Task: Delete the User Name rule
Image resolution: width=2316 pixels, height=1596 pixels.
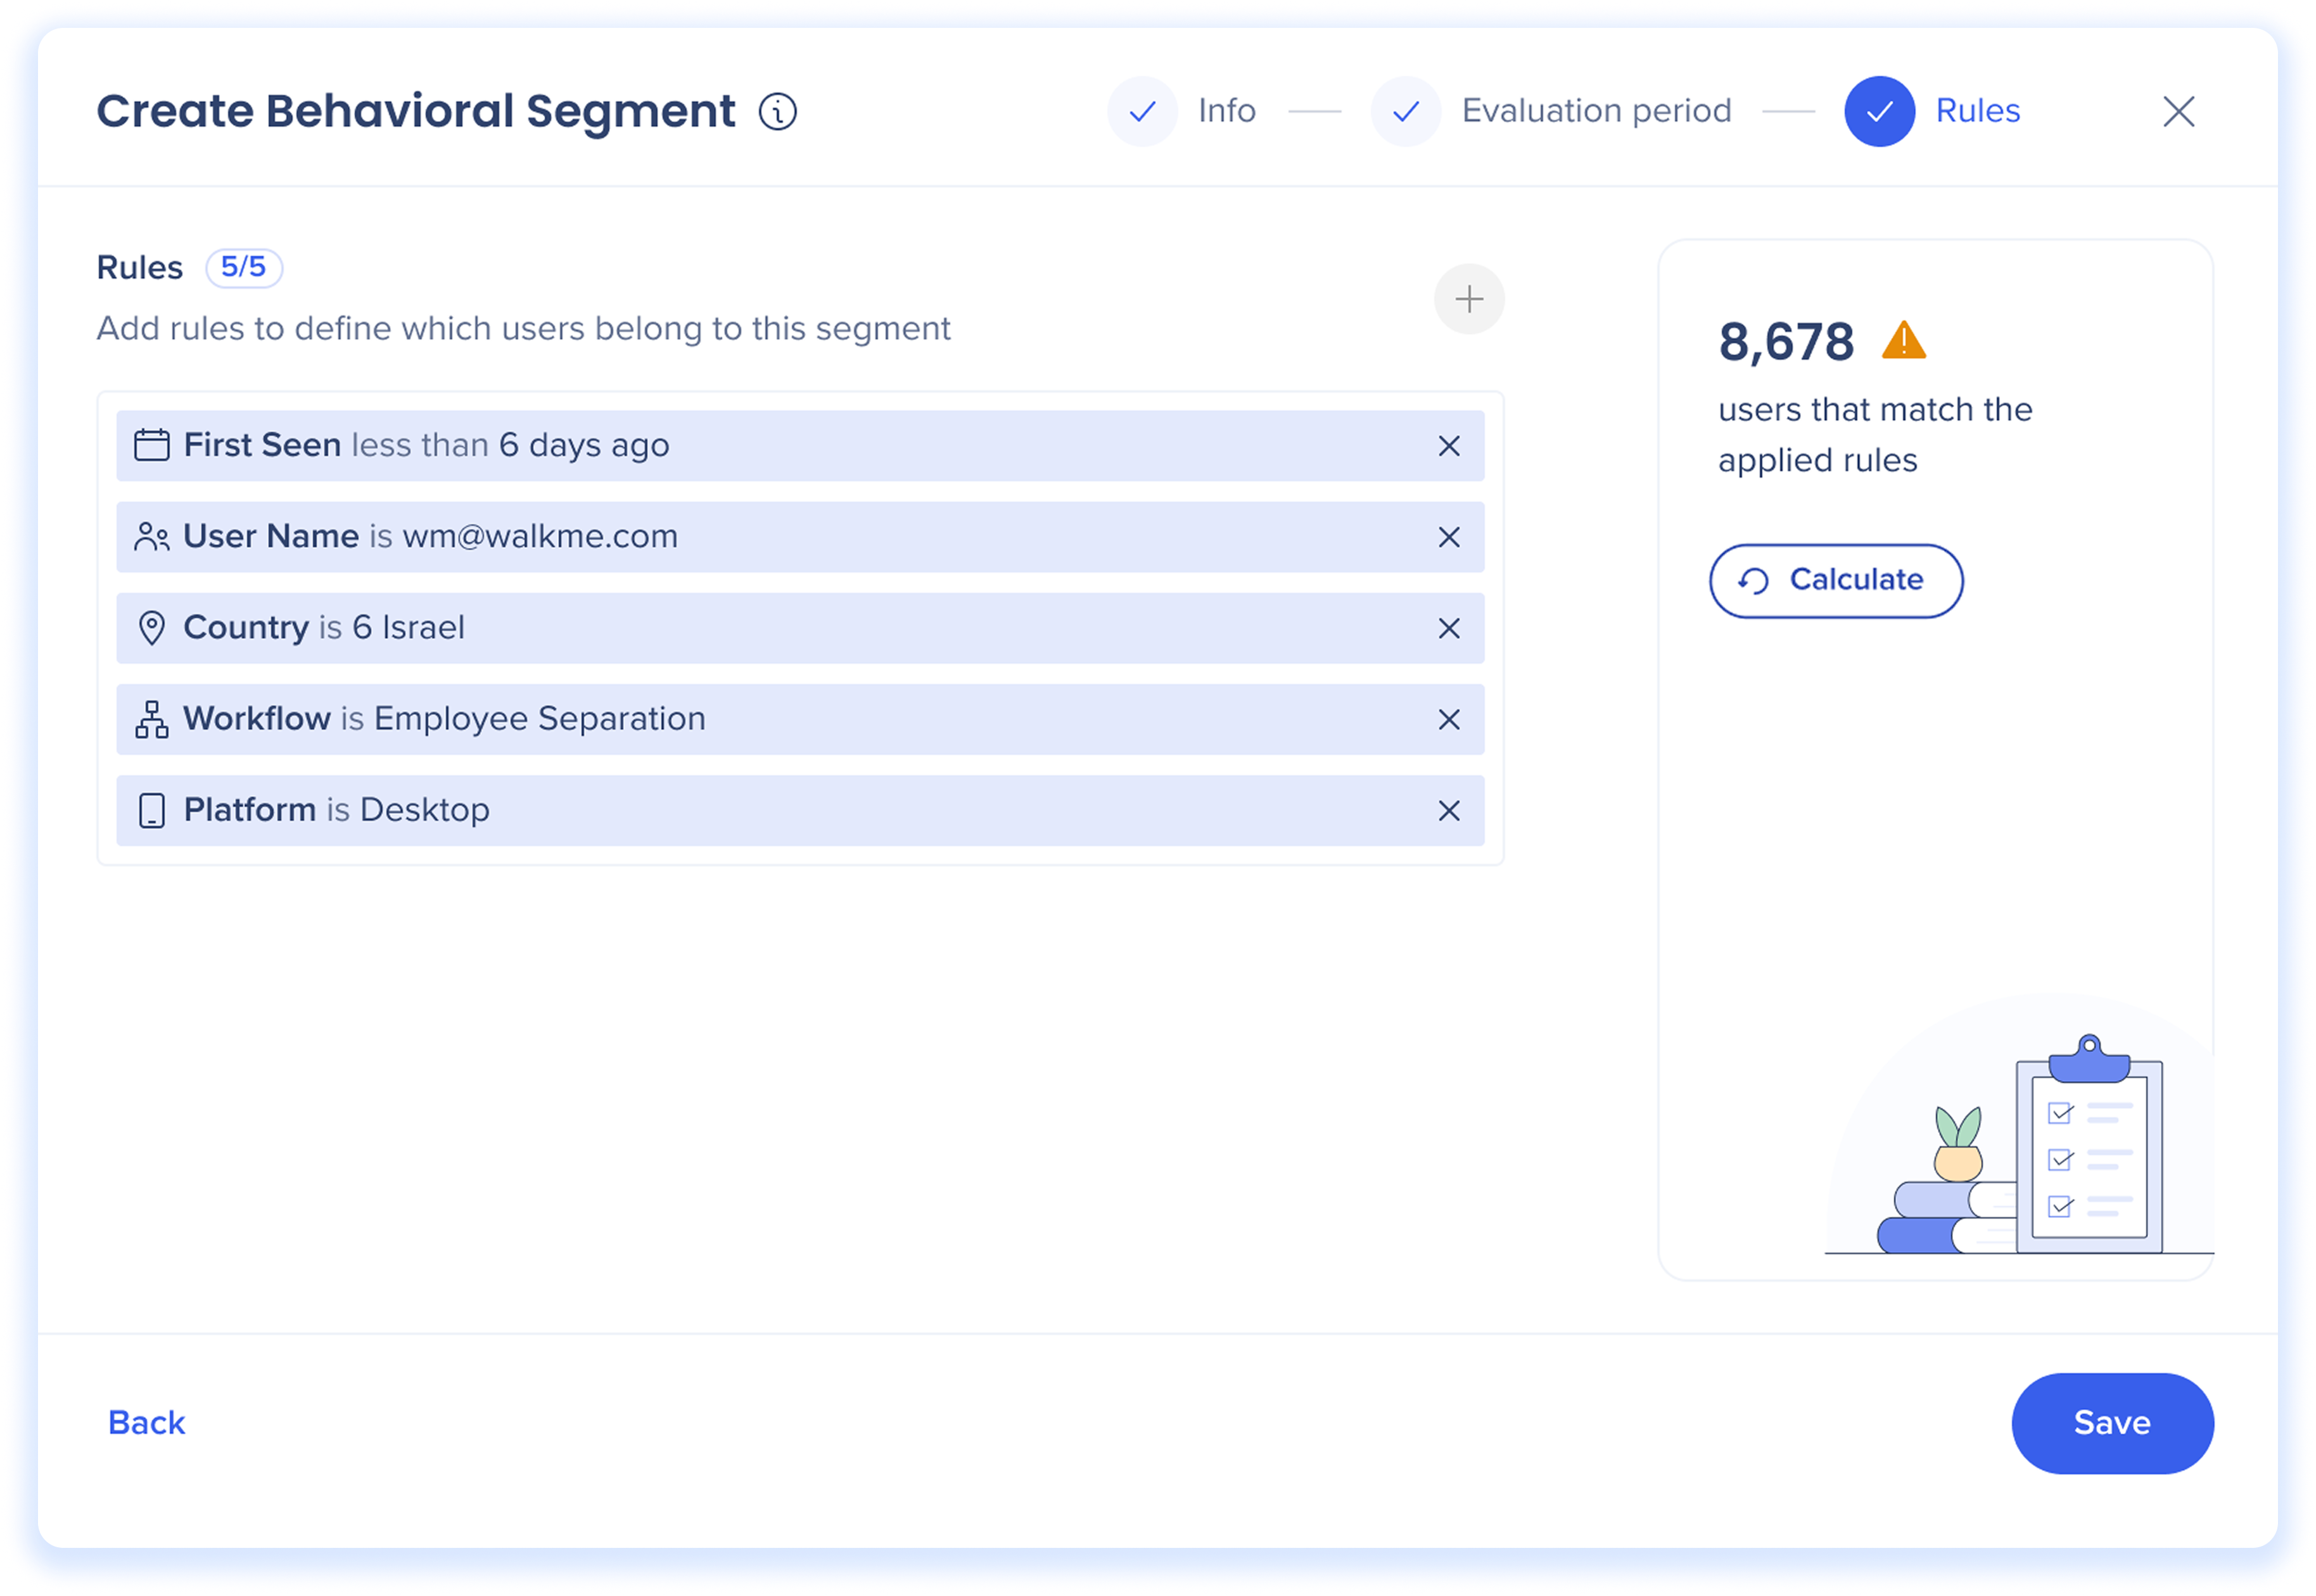Action: point(1448,537)
